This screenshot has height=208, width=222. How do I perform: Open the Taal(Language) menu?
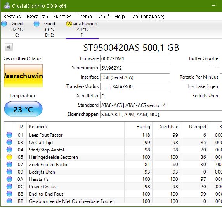(x=147, y=17)
